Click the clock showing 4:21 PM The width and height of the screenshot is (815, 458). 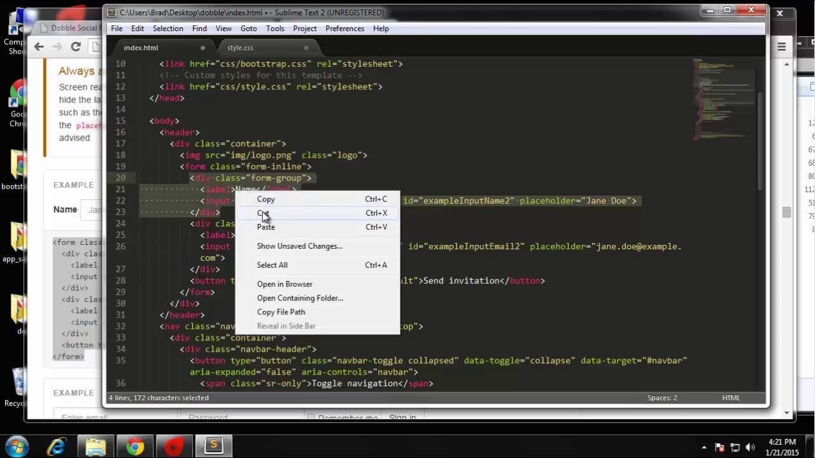point(783,441)
